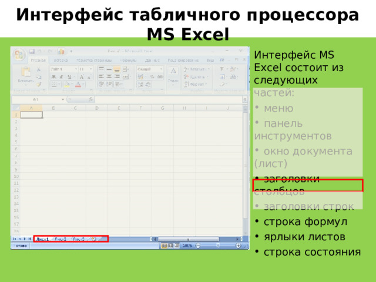376x282 pixels.
Task: Switch to the Главная ribbon tab
Action: point(38,60)
